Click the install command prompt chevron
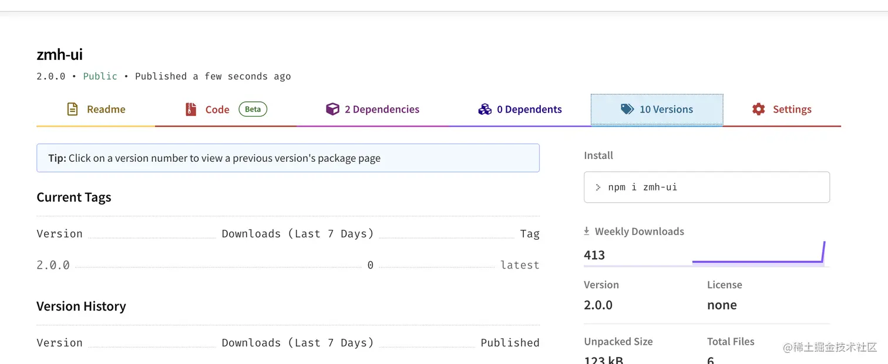This screenshot has height=364, width=888. tap(598, 188)
